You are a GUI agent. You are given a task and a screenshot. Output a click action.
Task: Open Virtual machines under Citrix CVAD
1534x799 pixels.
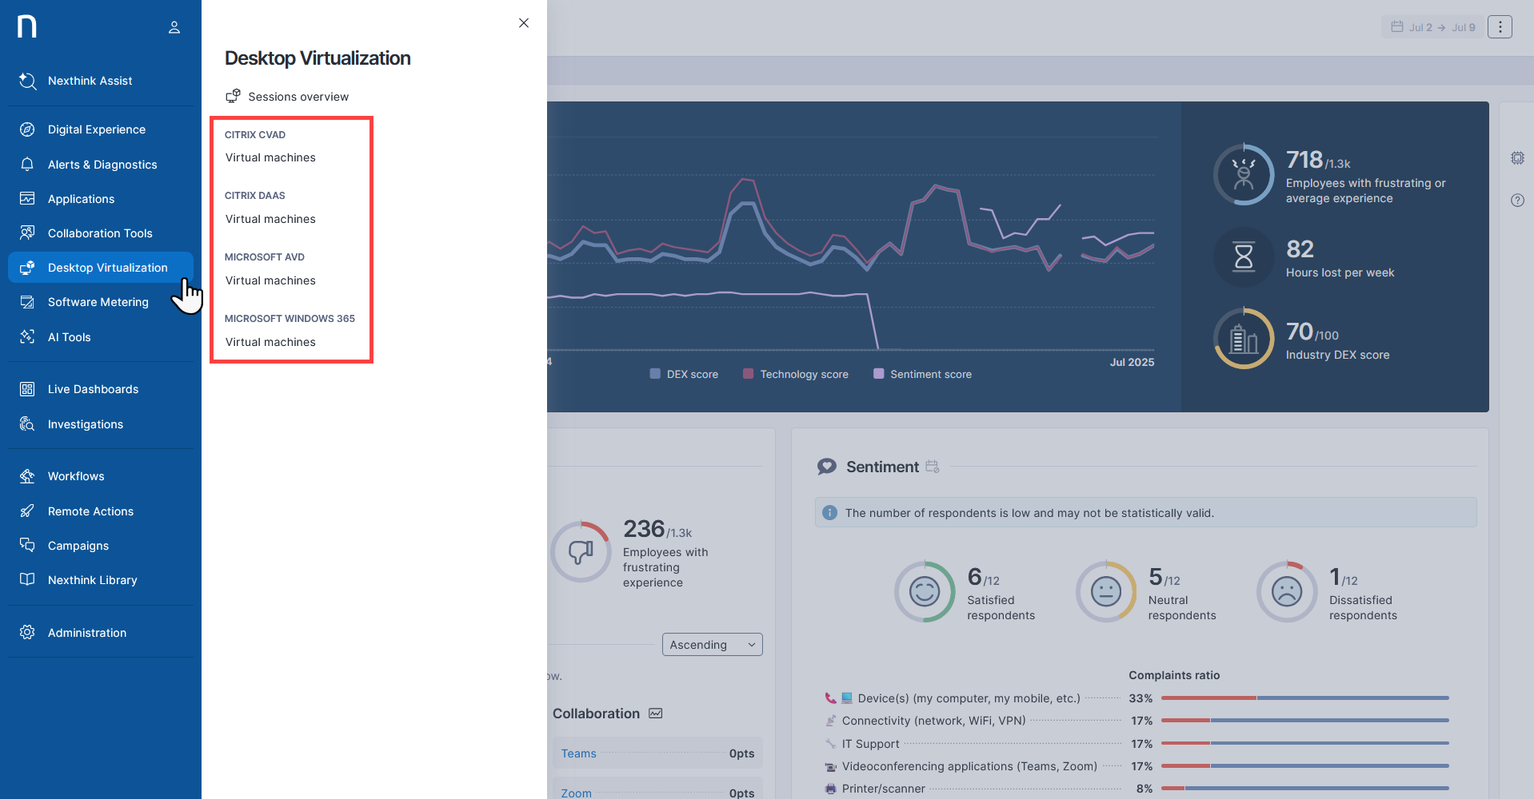coord(270,157)
